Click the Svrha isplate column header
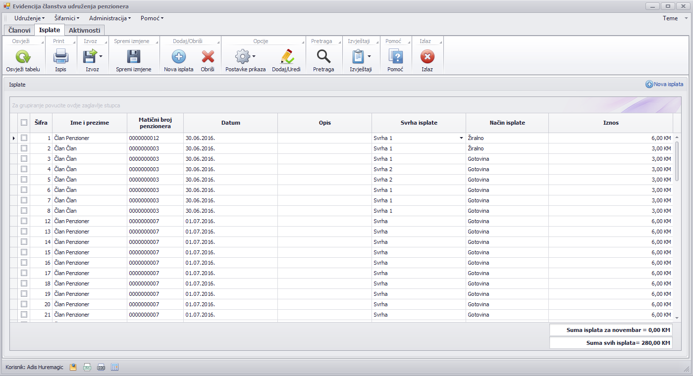 pos(419,123)
